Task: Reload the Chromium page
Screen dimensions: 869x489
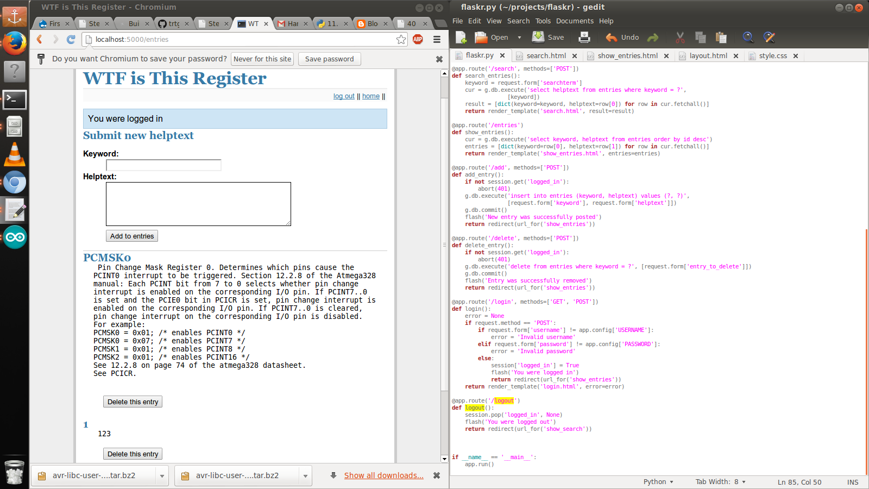Action: tap(71, 39)
